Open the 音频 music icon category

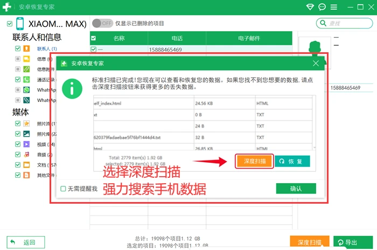[x=26, y=155]
